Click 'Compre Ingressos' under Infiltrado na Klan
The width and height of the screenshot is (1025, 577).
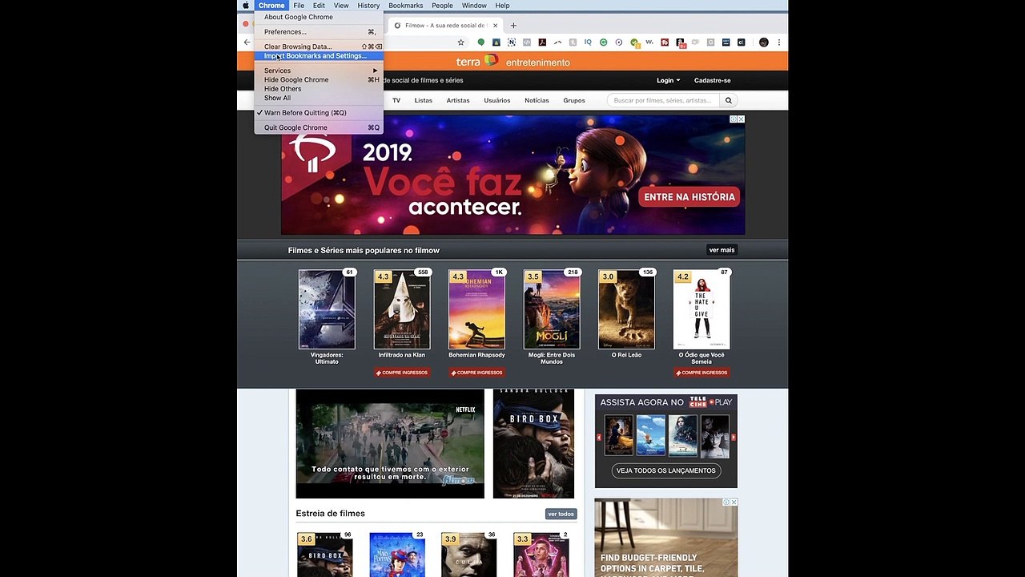402,373
